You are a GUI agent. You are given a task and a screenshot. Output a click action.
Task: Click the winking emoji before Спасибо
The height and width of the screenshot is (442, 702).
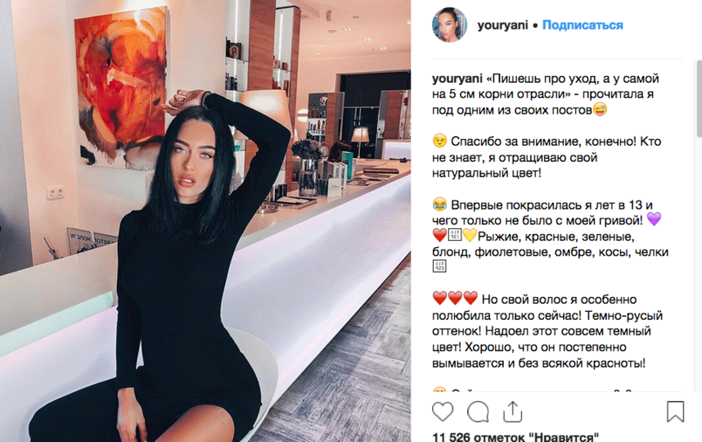click(x=439, y=141)
